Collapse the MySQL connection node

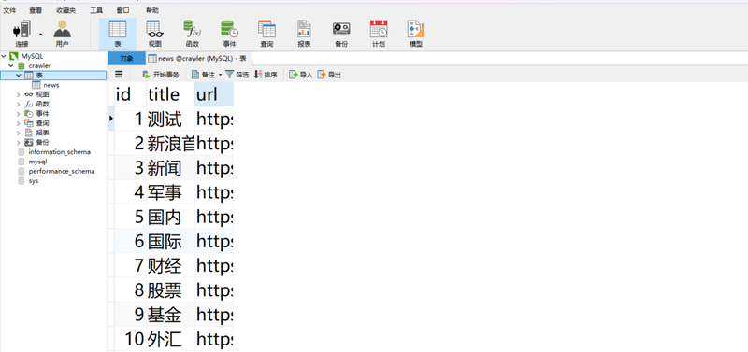pyautogui.click(x=4, y=56)
